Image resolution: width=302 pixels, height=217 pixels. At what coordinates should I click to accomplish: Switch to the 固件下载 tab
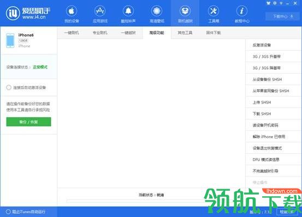point(214,33)
